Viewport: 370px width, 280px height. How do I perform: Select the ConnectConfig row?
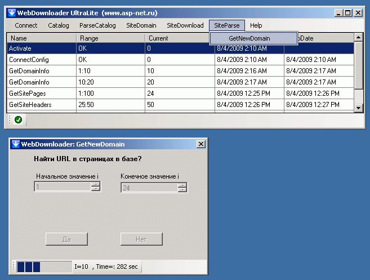(181, 60)
